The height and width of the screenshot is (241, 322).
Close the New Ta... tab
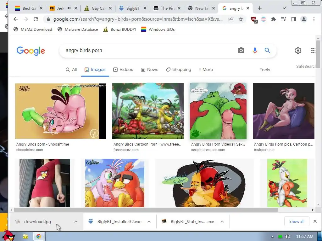pyautogui.click(x=214, y=8)
